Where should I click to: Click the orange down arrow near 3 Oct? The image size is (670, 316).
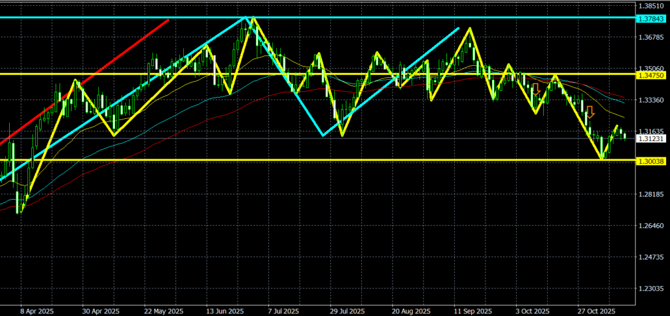(x=536, y=89)
